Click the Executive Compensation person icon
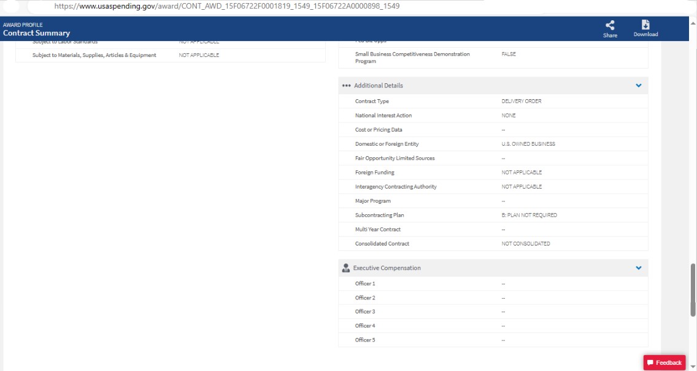The image size is (697, 371). [x=346, y=268]
